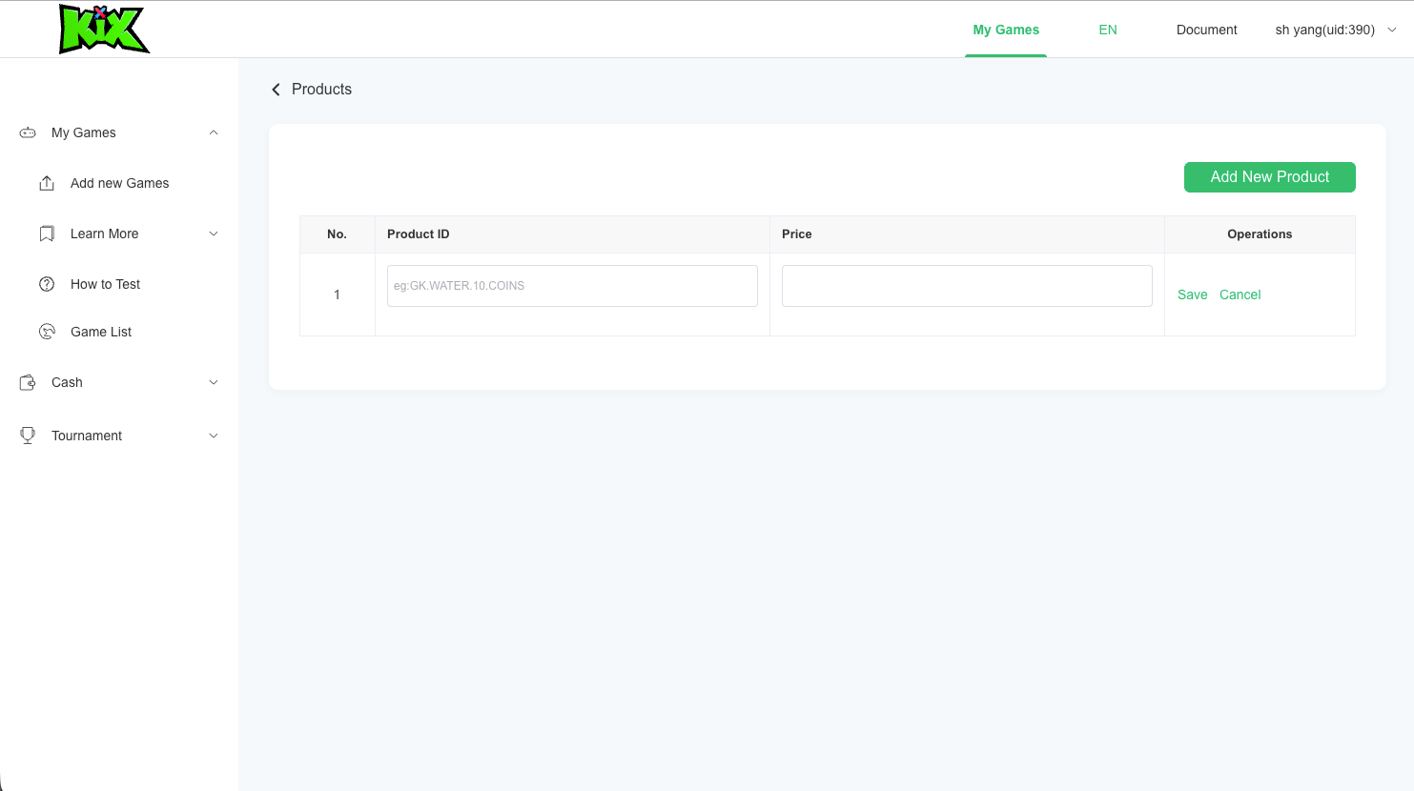The image size is (1414, 791).
Task: Expand the Learn More submenu chevron
Action: point(214,233)
